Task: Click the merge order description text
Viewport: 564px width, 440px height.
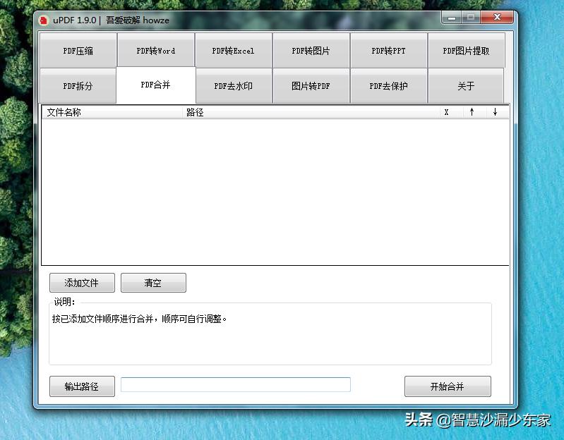Action: (x=140, y=319)
